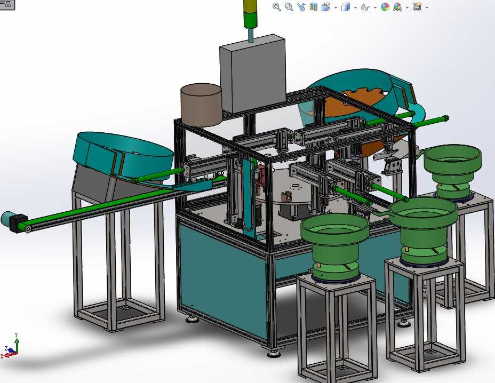Click the View Settings monitor icon

click(x=417, y=7)
